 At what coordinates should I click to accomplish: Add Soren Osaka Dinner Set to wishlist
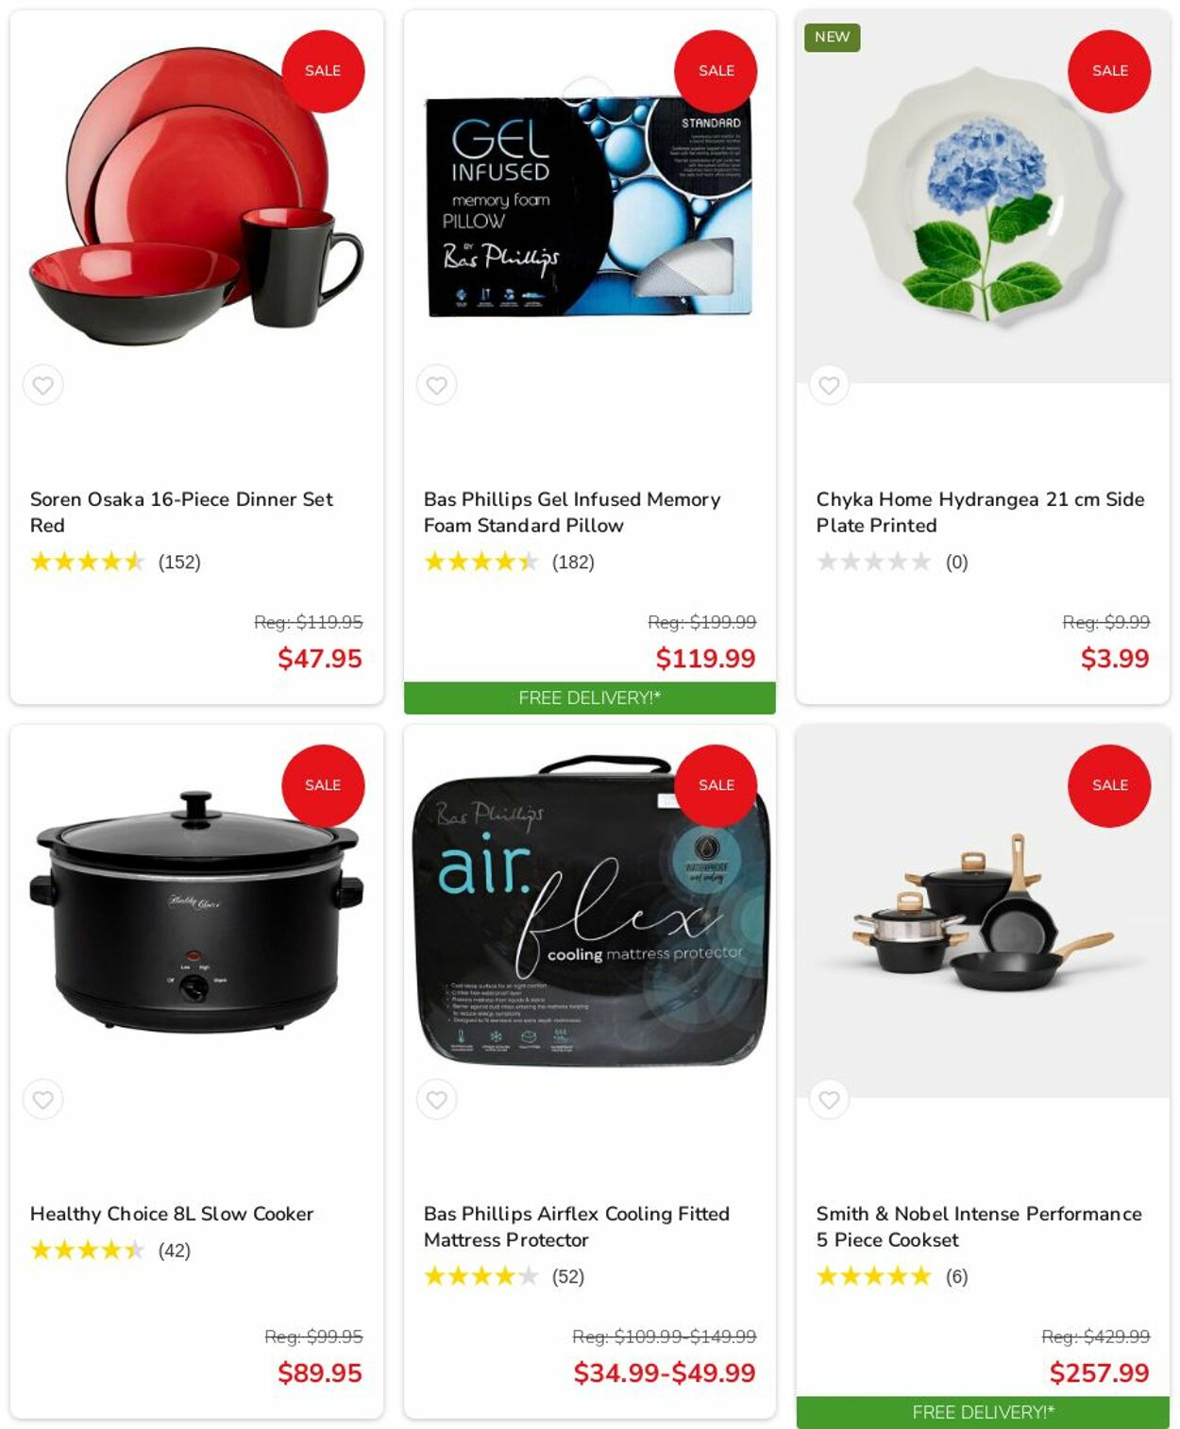(x=43, y=385)
